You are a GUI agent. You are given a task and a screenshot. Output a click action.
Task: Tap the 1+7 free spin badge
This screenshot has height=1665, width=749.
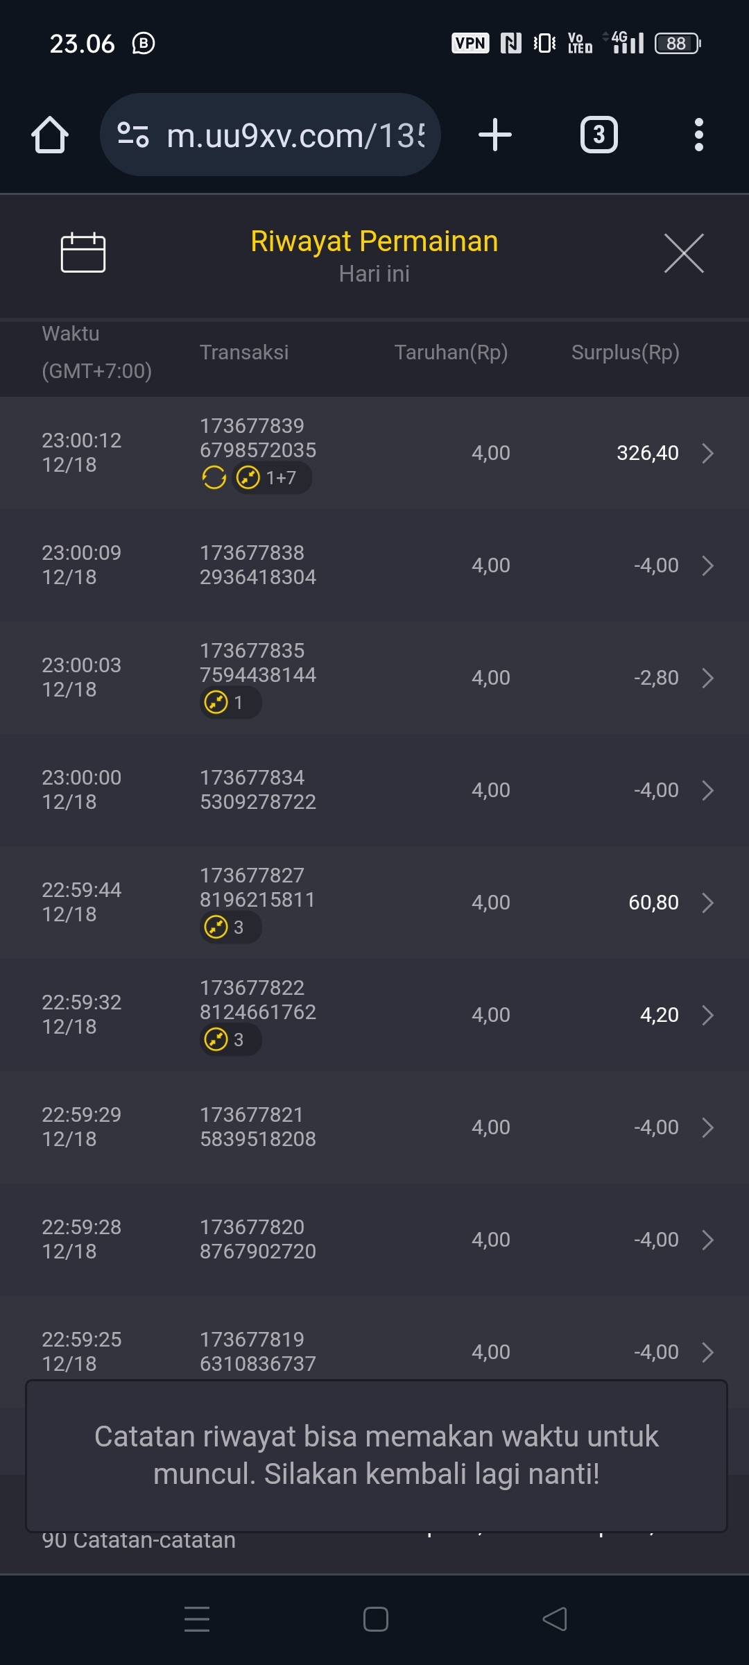pyautogui.click(x=271, y=478)
